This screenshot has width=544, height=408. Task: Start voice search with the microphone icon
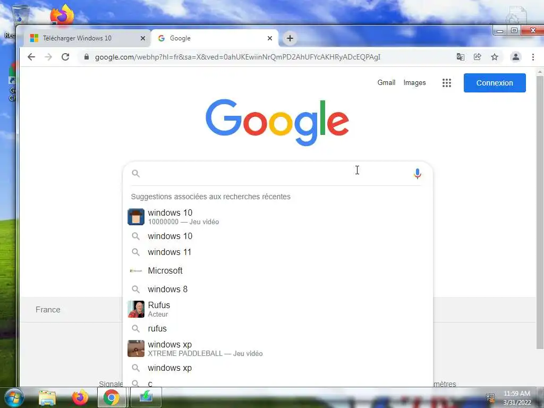(418, 174)
